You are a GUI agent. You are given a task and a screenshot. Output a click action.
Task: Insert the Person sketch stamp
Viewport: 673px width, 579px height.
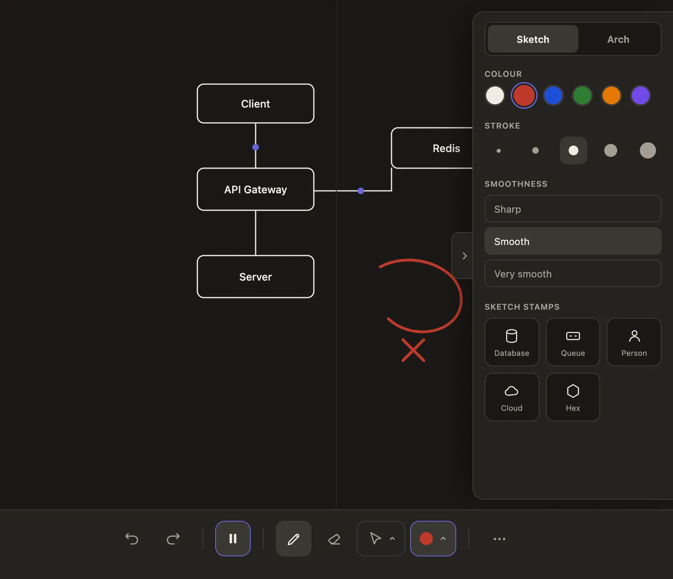click(x=634, y=342)
